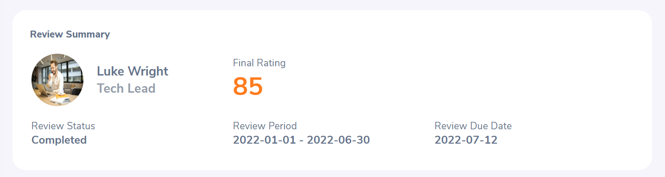
Task: Select the word Tech in job title
Action: click(x=110, y=88)
